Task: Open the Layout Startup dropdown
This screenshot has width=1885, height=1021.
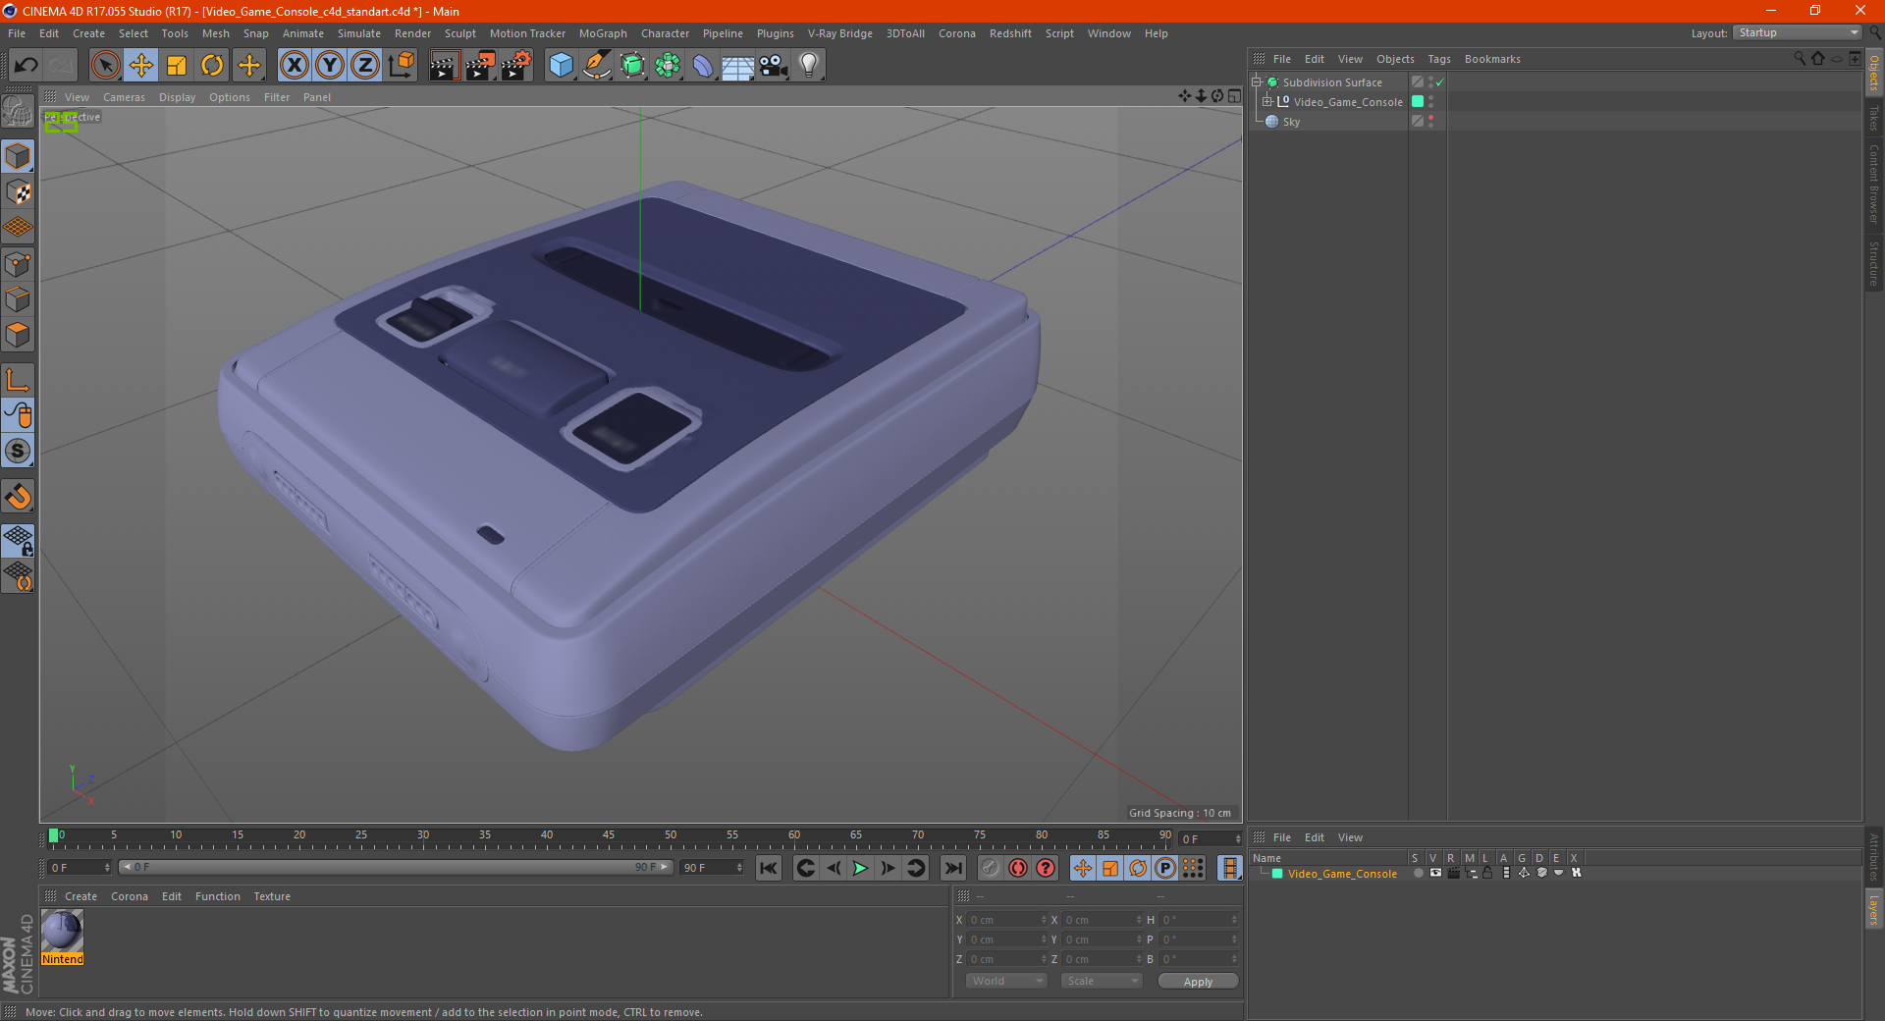Action: click(x=1798, y=32)
